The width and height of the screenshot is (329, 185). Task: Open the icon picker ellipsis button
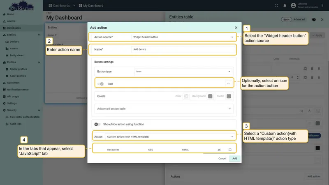[229, 84]
